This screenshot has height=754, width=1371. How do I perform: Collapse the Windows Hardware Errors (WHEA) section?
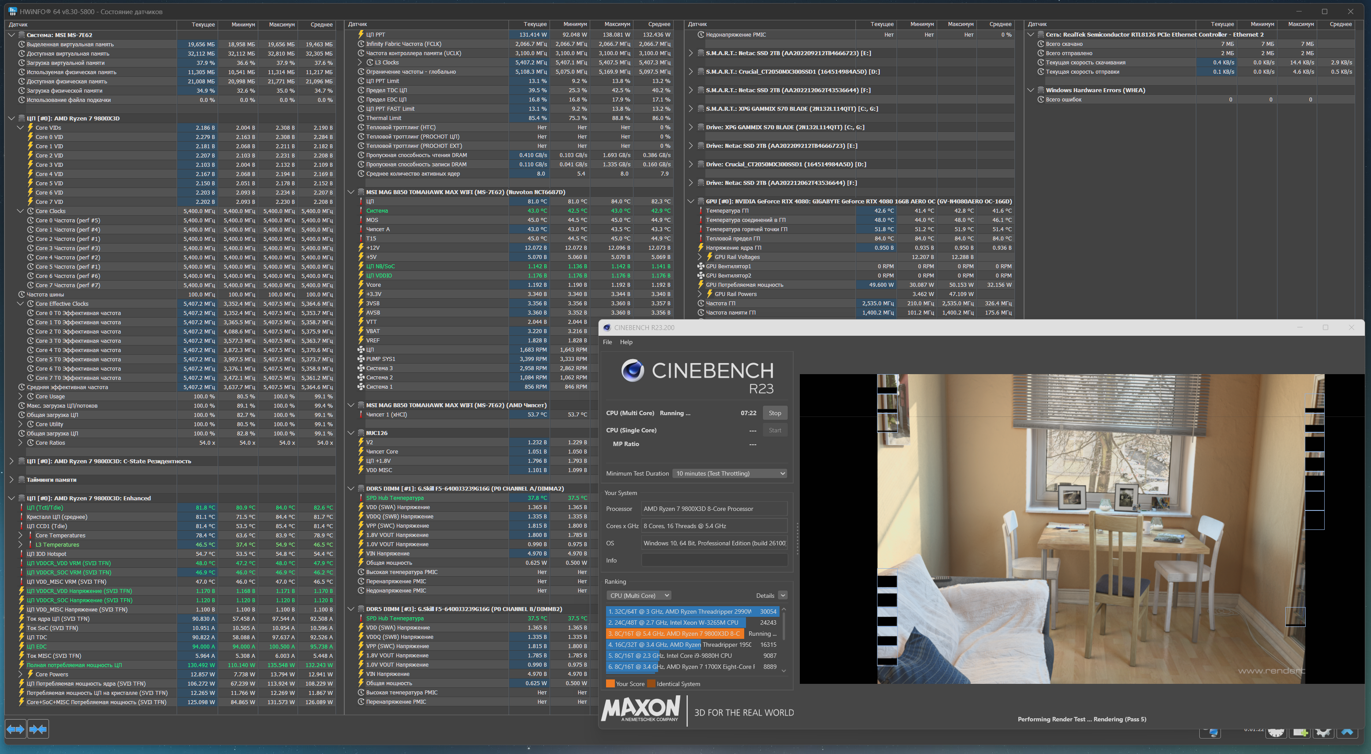[x=1030, y=90]
